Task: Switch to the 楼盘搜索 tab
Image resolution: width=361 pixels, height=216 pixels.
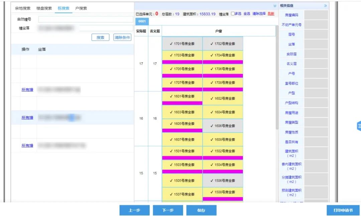Action: click(44, 8)
